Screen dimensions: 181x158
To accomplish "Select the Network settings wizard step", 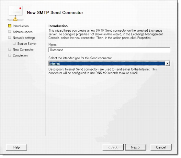I will tap(24, 38).
